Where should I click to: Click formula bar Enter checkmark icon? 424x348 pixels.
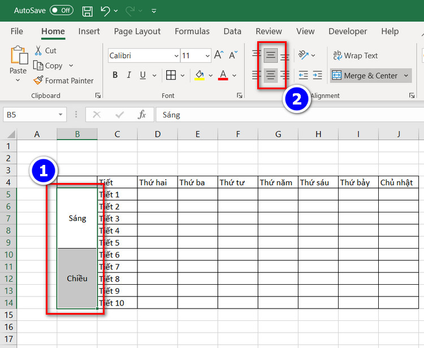pyautogui.click(x=119, y=115)
